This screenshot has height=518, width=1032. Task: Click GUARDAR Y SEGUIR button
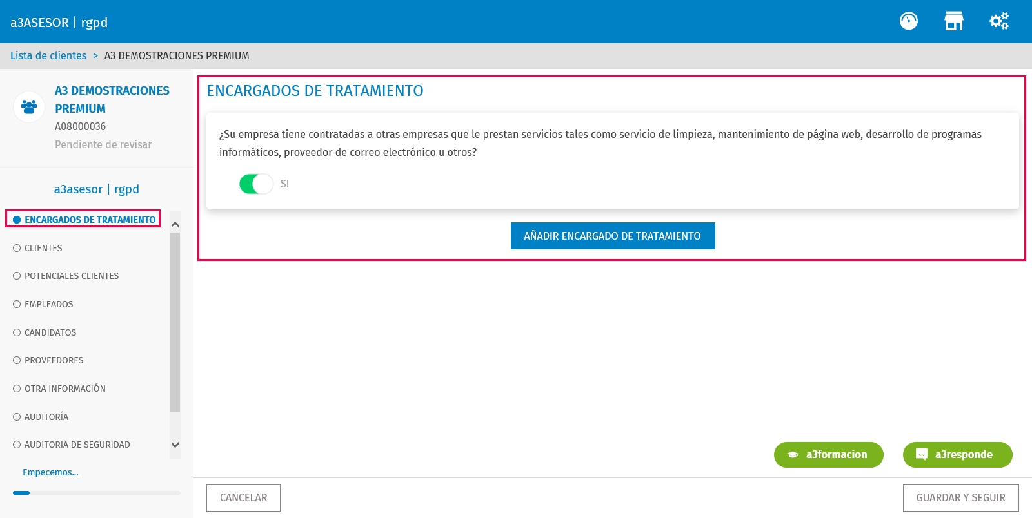coord(961,498)
